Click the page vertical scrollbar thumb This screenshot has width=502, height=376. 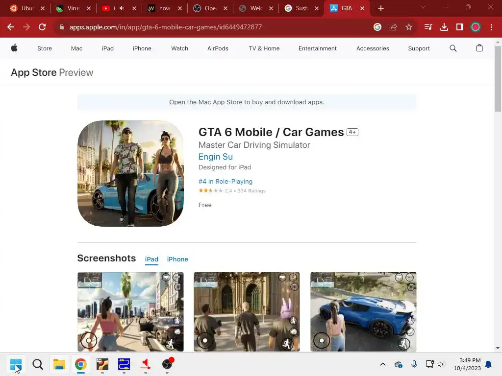point(498,79)
